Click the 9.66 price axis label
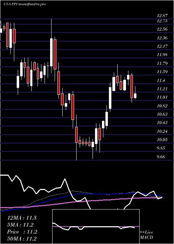 coord(161,157)
